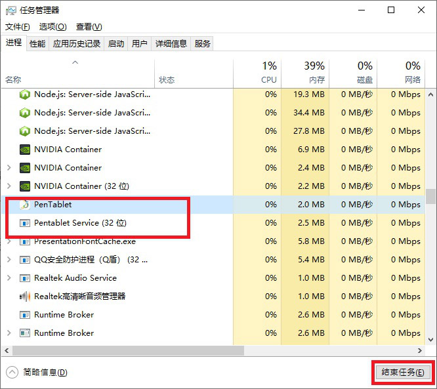
Task: Click the horizontal scrollbar left arrow
Action: tap(7, 351)
